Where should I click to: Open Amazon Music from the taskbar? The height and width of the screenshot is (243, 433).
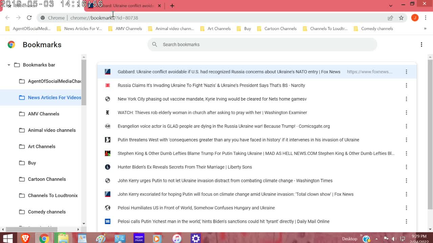pyautogui.click(x=139, y=238)
